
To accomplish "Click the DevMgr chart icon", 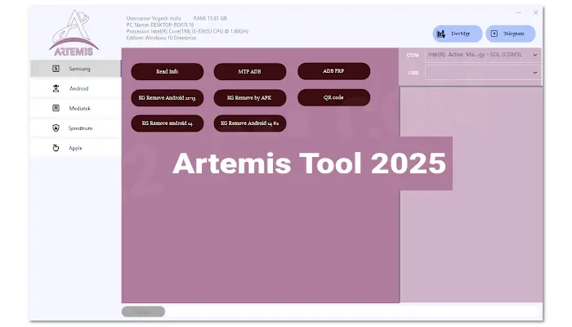I will (x=441, y=34).
